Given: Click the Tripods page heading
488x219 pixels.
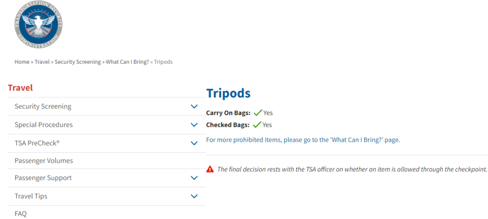Looking at the screenshot, I should pos(228,94).
